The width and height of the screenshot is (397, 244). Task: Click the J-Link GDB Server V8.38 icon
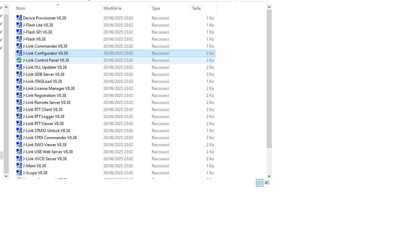coord(19,74)
